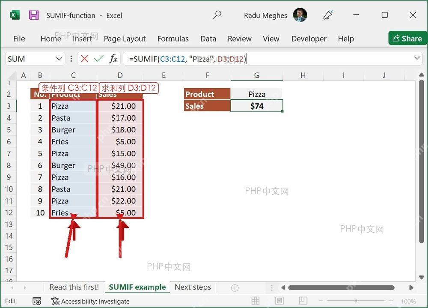Screen dimensions: 428x308
Task: Click the Select All corner triangle
Action: (12, 75)
